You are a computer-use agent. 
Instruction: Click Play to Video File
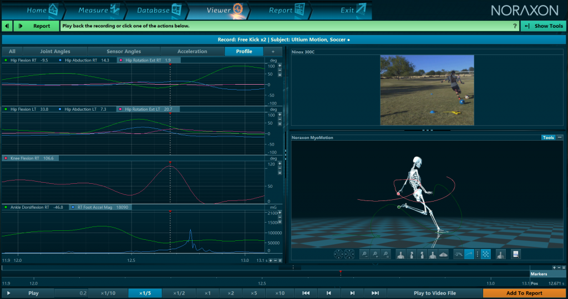[x=435, y=293]
